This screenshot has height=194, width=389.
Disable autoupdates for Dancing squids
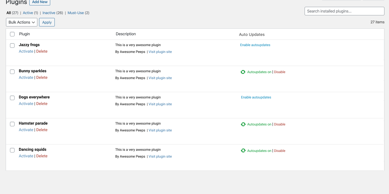280,151
